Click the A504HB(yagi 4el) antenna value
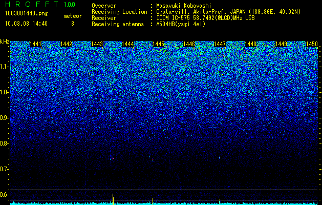 [x=181, y=24]
